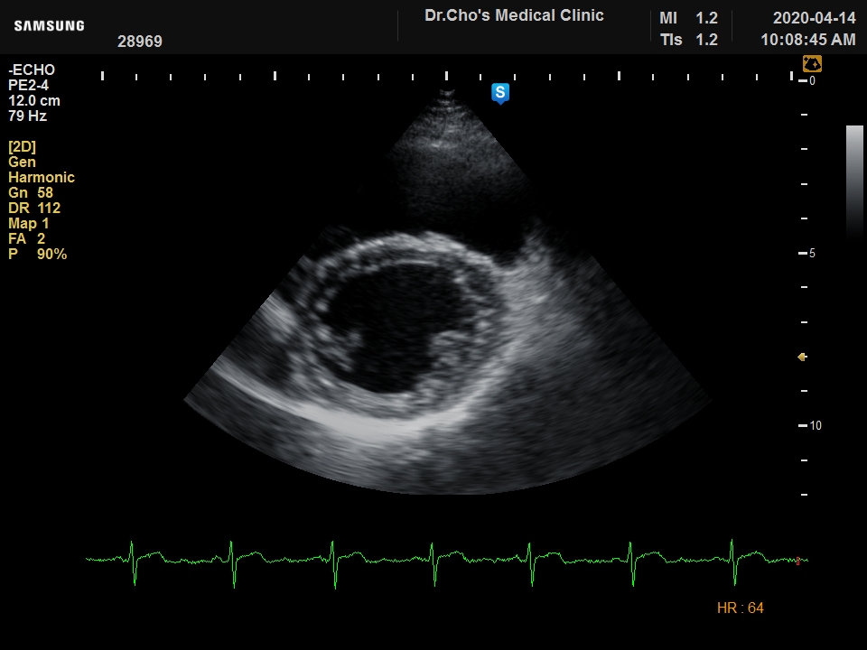
Task: Click the DR 112 dynamic range value
Action: [34, 209]
